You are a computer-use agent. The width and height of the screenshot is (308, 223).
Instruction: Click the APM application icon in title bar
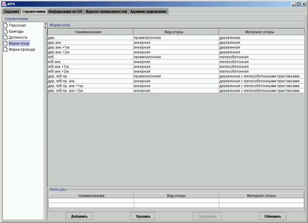(4, 4)
